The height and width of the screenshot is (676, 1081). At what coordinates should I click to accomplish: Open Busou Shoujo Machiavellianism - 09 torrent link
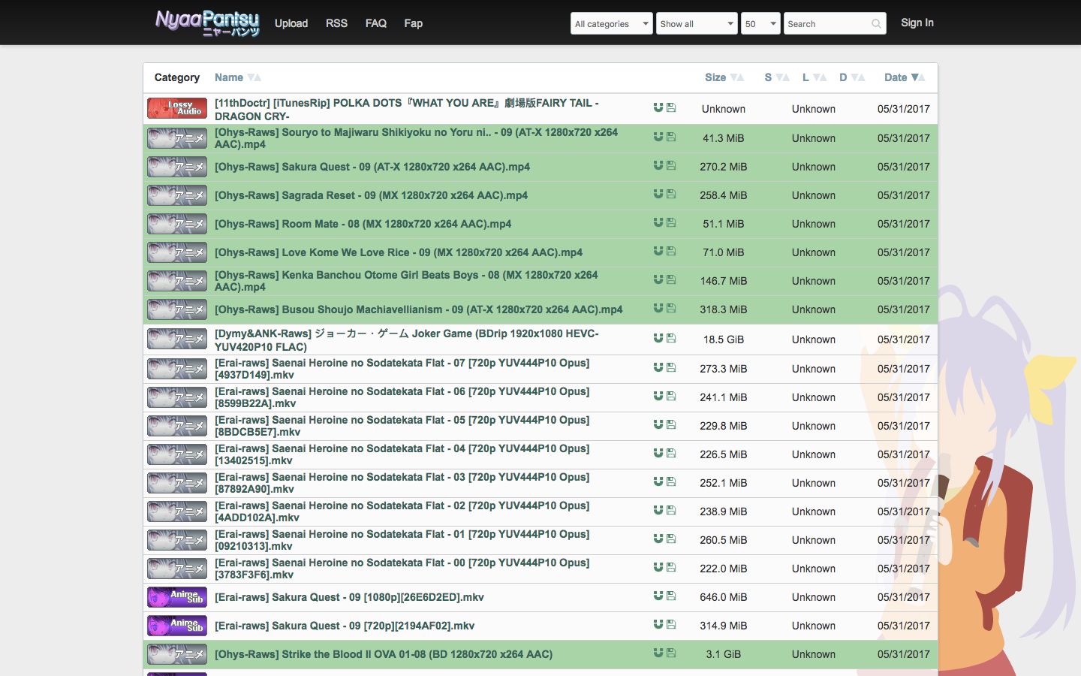pyautogui.click(x=418, y=309)
